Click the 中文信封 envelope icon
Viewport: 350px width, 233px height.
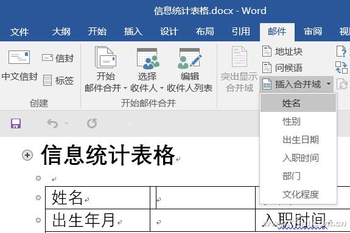pos(19,57)
